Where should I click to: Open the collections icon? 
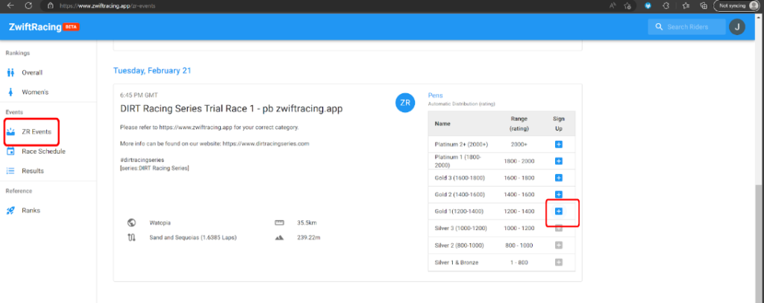point(703,6)
